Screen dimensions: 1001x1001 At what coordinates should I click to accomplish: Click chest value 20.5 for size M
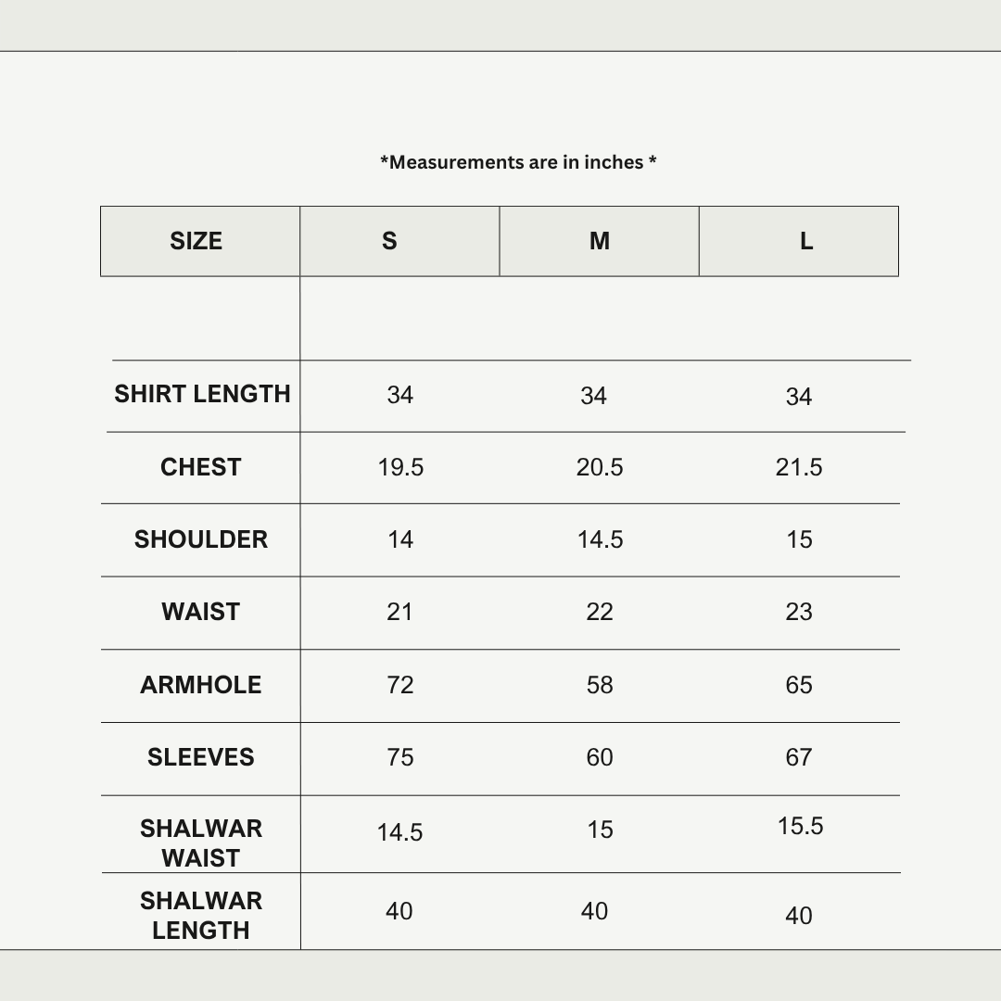pos(600,467)
